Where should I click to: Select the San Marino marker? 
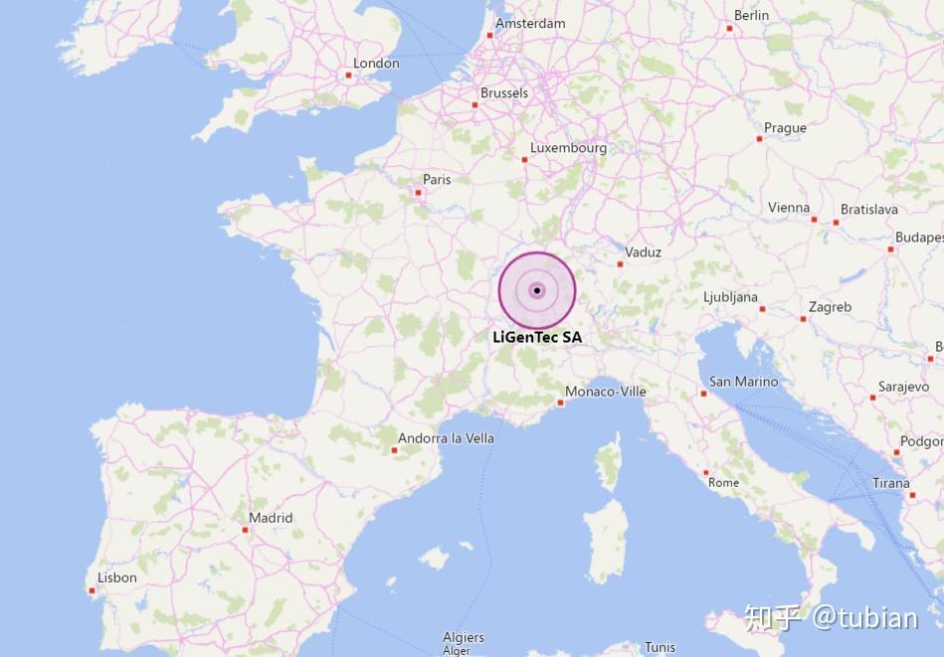point(703,394)
